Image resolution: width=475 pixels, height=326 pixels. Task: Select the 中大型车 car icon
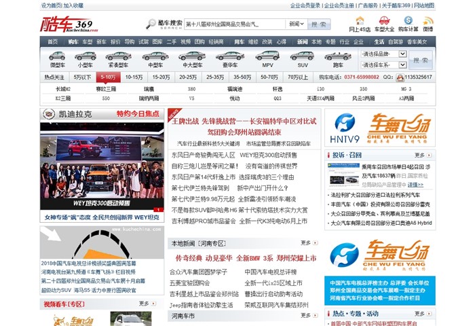click(192, 56)
